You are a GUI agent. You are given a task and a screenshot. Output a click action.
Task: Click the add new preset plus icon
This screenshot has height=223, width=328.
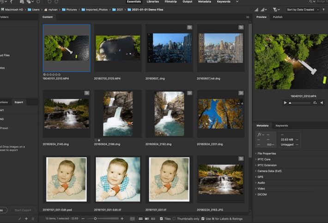26,218
